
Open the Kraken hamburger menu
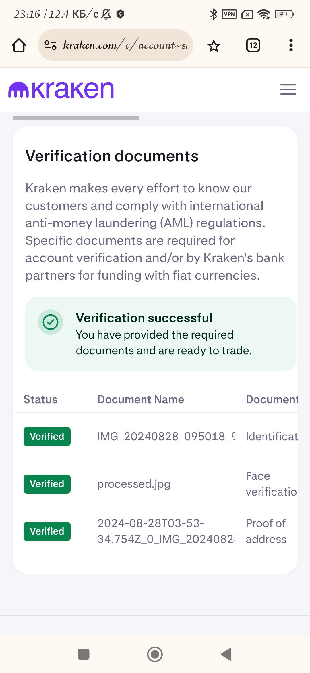click(288, 89)
